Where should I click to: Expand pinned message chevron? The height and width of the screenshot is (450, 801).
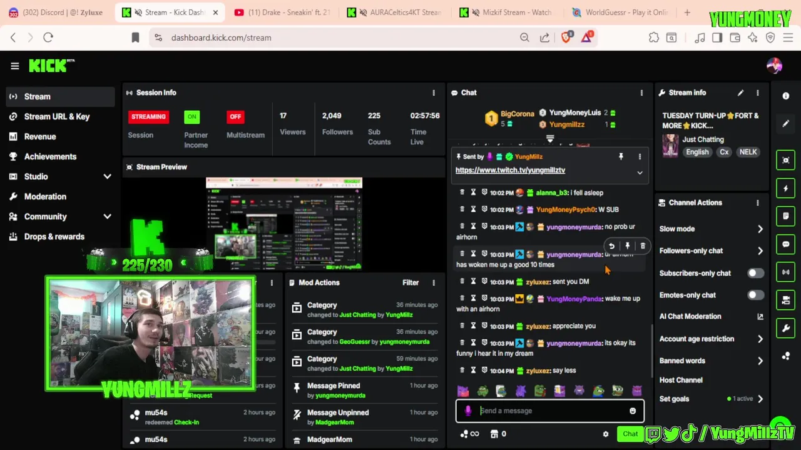[x=640, y=172]
